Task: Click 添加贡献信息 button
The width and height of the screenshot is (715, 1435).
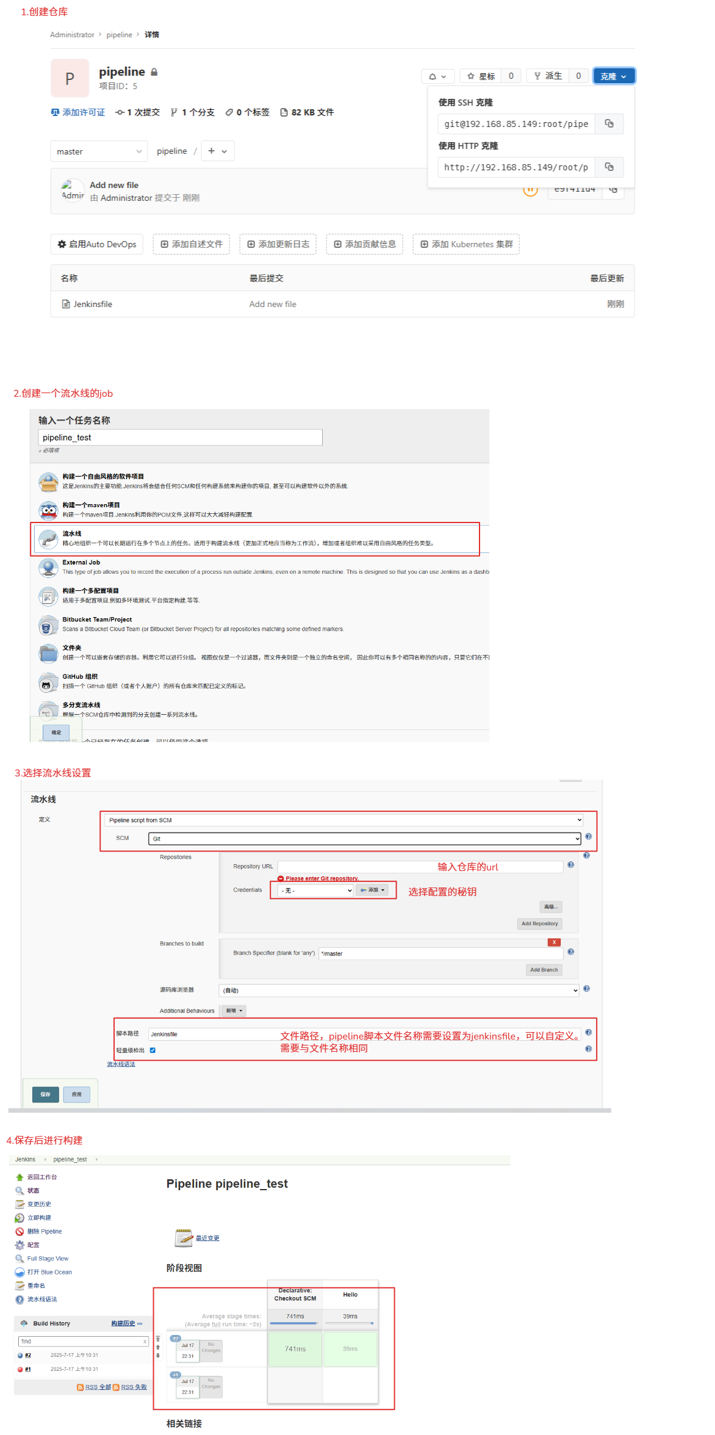Action: (x=365, y=244)
